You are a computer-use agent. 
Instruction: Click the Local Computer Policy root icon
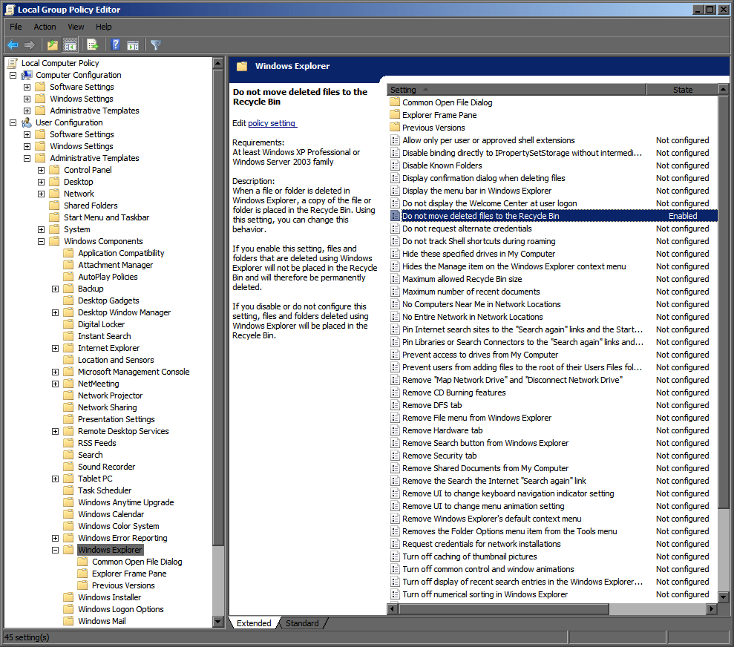click(13, 63)
